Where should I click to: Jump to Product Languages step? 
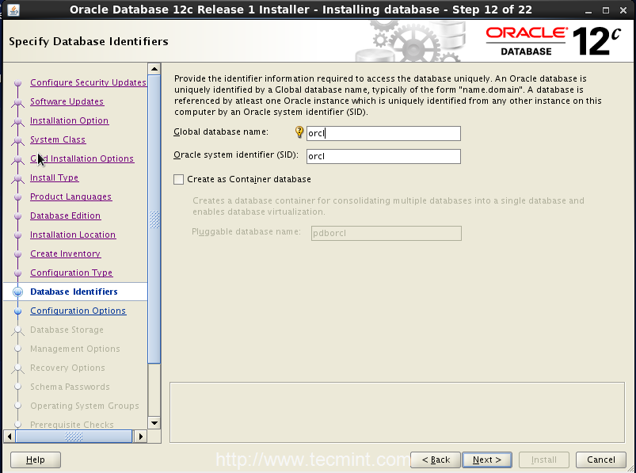(71, 196)
